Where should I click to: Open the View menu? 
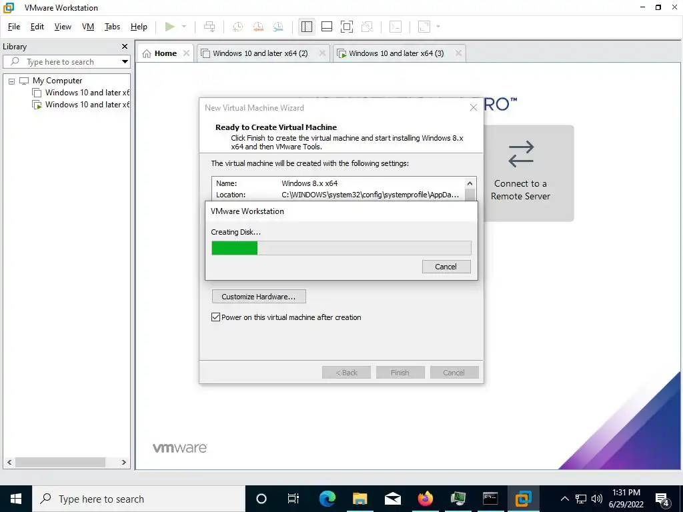coord(63,27)
